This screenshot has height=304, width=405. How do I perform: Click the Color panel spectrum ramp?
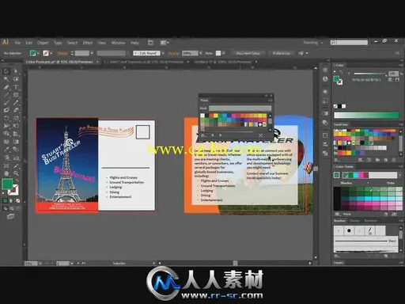(366, 115)
